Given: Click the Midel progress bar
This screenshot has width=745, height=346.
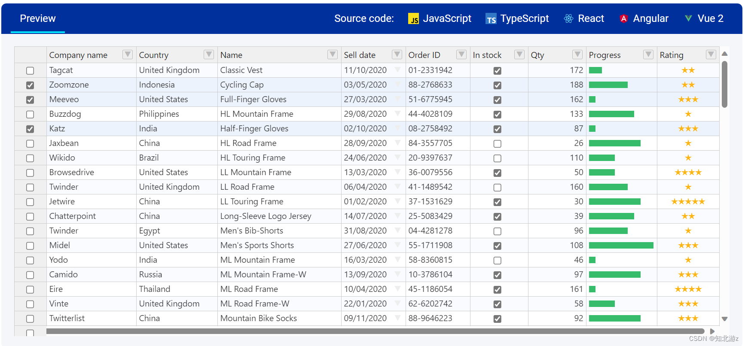Looking at the screenshot, I should point(621,245).
